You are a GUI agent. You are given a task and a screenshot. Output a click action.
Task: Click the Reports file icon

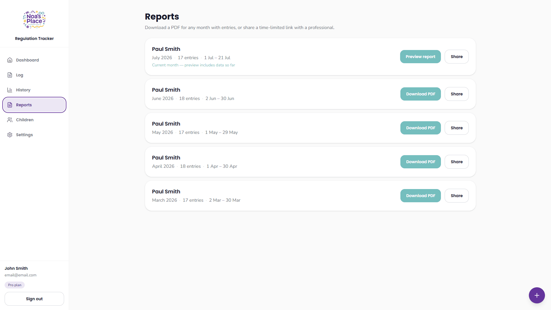10,105
